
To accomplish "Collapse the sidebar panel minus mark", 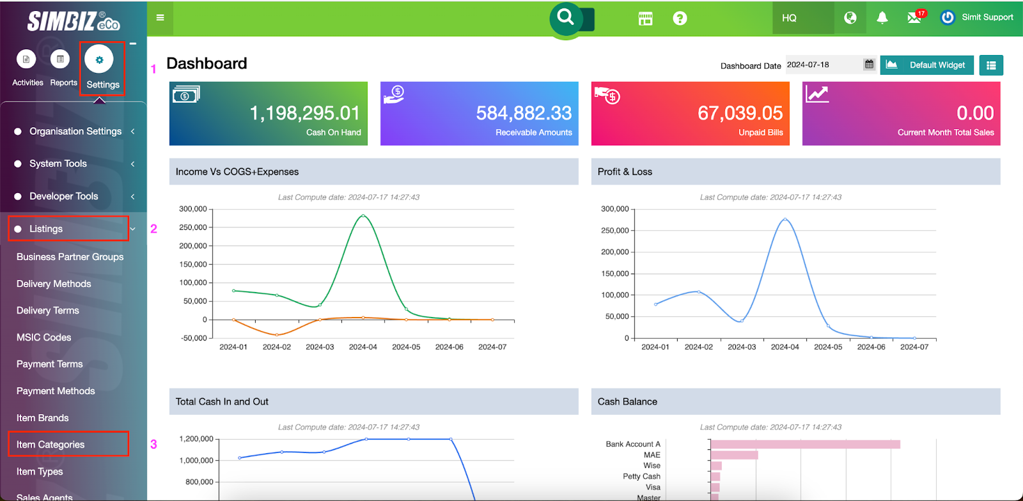I will click(x=133, y=44).
